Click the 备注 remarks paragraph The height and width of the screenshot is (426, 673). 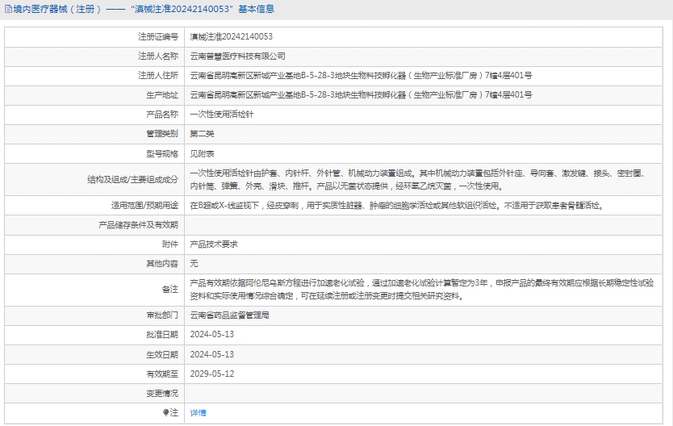(x=421, y=289)
